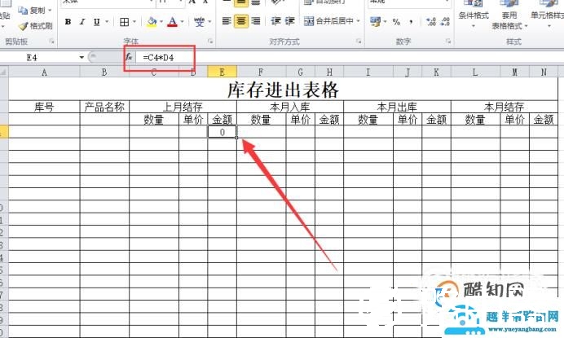
Task: Click Merge & Center (合并后居中)
Action: click(x=328, y=21)
